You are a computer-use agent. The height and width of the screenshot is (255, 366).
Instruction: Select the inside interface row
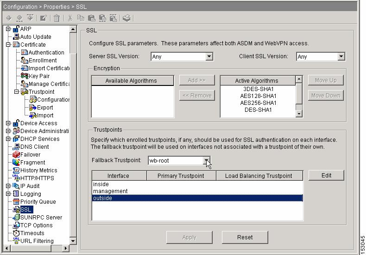197,184
